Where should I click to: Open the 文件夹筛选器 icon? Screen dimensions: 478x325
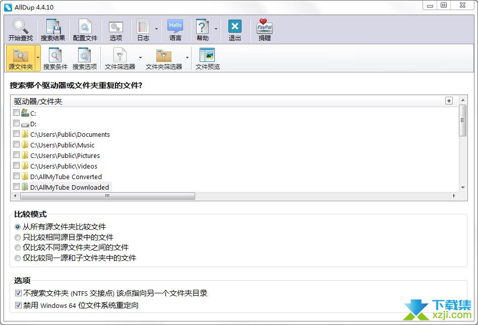tap(164, 55)
